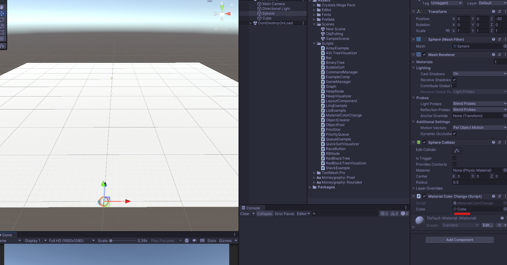The width and height of the screenshot is (507, 265).
Task: Open the custom editor tools button
Action: coord(2,46)
